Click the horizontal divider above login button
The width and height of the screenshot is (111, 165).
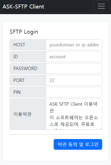click(x=56, y=134)
